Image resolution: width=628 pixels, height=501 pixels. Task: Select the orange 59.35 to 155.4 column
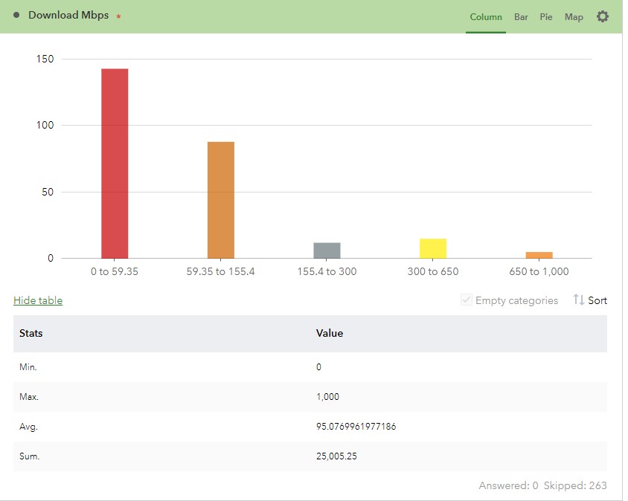pyautogui.click(x=221, y=200)
